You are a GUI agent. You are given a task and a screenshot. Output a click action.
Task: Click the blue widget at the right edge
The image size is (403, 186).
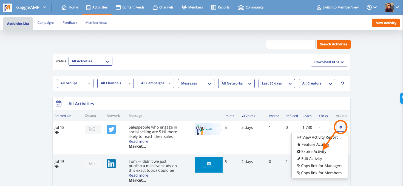[402, 98]
